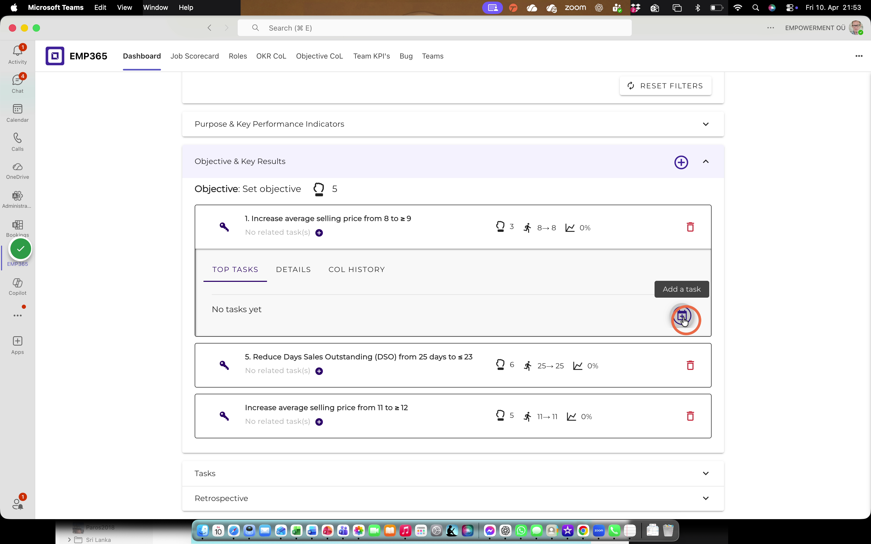Image resolution: width=871 pixels, height=544 pixels.
Task: Go back with the navigation arrow
Action: [x=209, y=28]
